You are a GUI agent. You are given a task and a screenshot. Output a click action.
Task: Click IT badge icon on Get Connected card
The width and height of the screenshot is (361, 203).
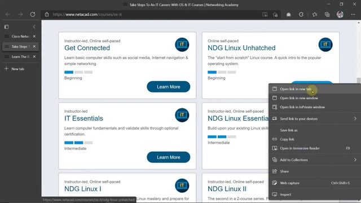(182, 45)
